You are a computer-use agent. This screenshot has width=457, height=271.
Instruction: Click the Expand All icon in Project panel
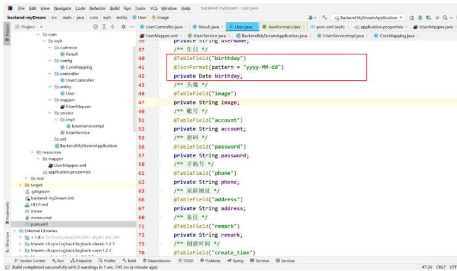click(104, 27)
